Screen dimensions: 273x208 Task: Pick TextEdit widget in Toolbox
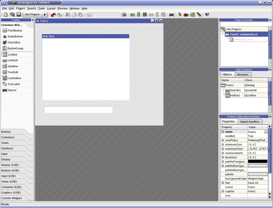point(17,72)
